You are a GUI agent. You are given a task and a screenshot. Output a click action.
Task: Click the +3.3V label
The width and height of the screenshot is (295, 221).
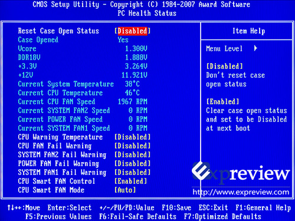27,67
